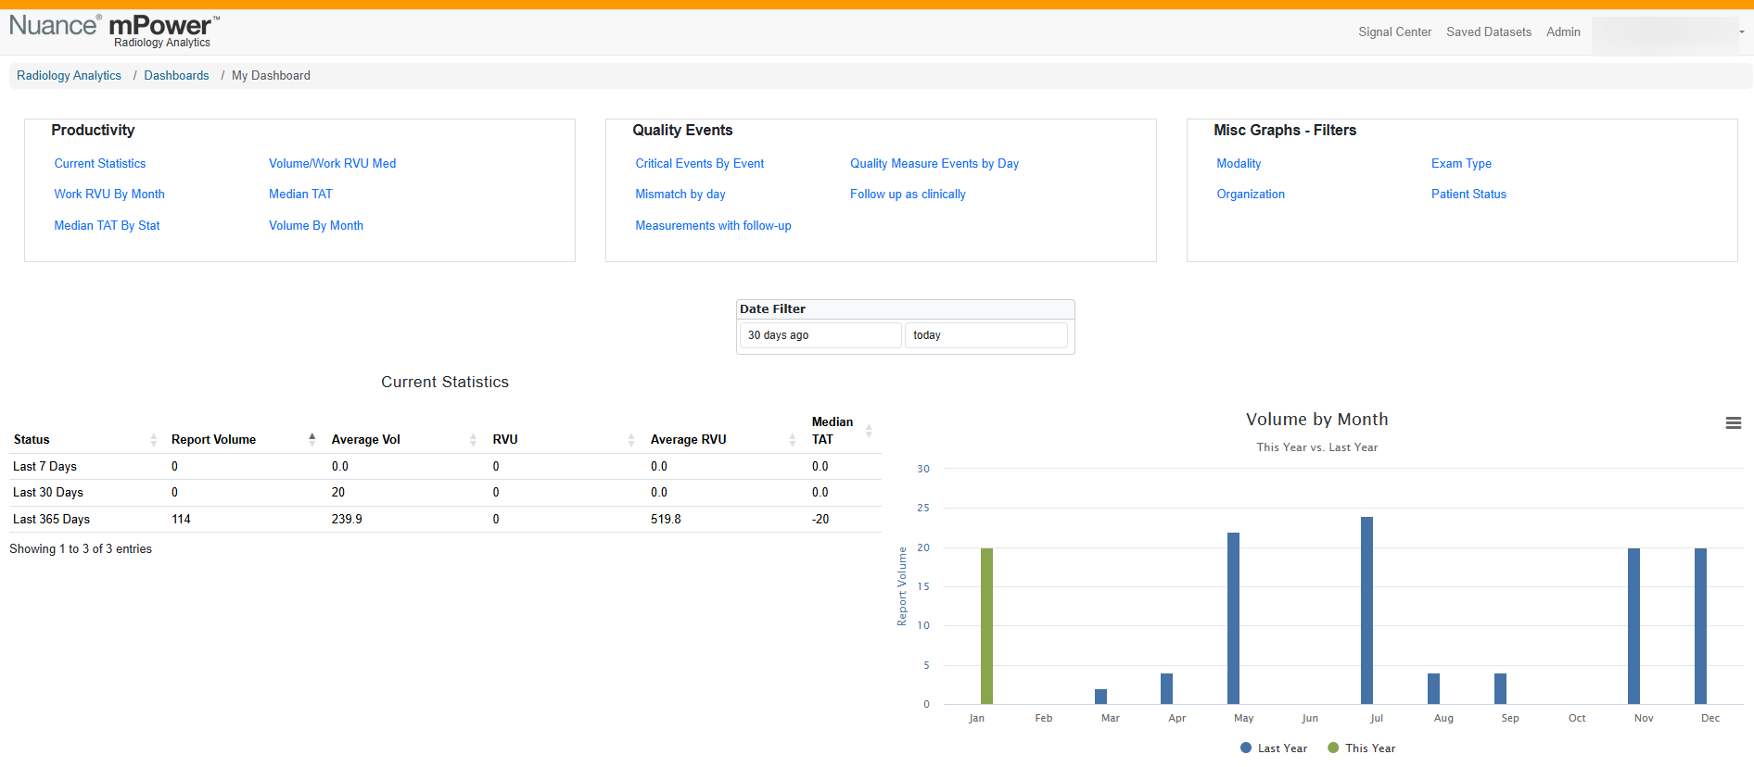Open the Admin menu item
This screenshot has width=1754, height=767.
[1563, 31]
